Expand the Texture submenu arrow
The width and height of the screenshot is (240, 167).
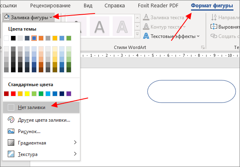point(75,154)
